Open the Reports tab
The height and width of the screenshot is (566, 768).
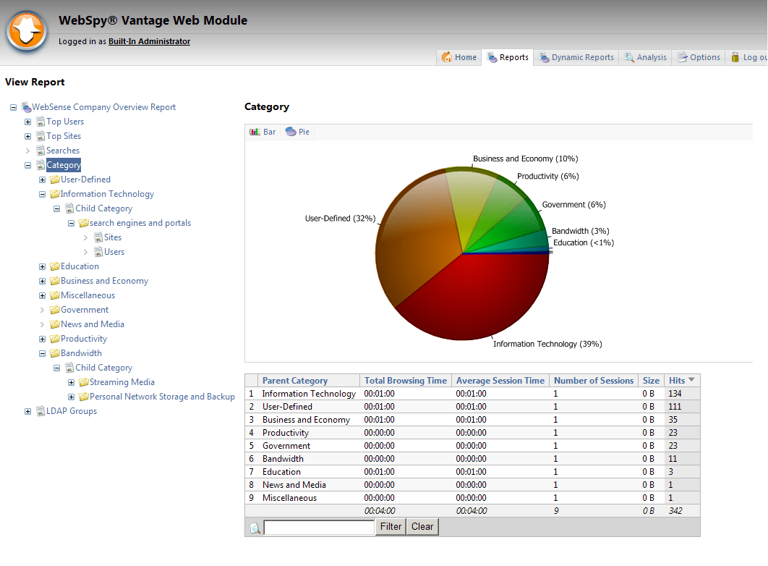coord(508,57)
